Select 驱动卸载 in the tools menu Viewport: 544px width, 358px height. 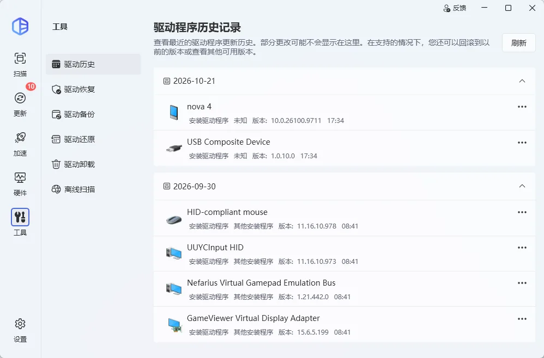93,164
